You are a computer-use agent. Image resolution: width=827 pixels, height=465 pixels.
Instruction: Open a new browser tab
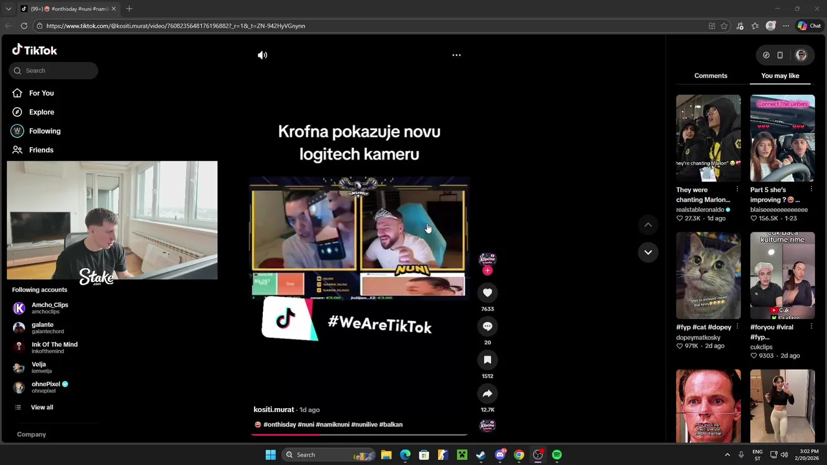click(x=129, y=8)
